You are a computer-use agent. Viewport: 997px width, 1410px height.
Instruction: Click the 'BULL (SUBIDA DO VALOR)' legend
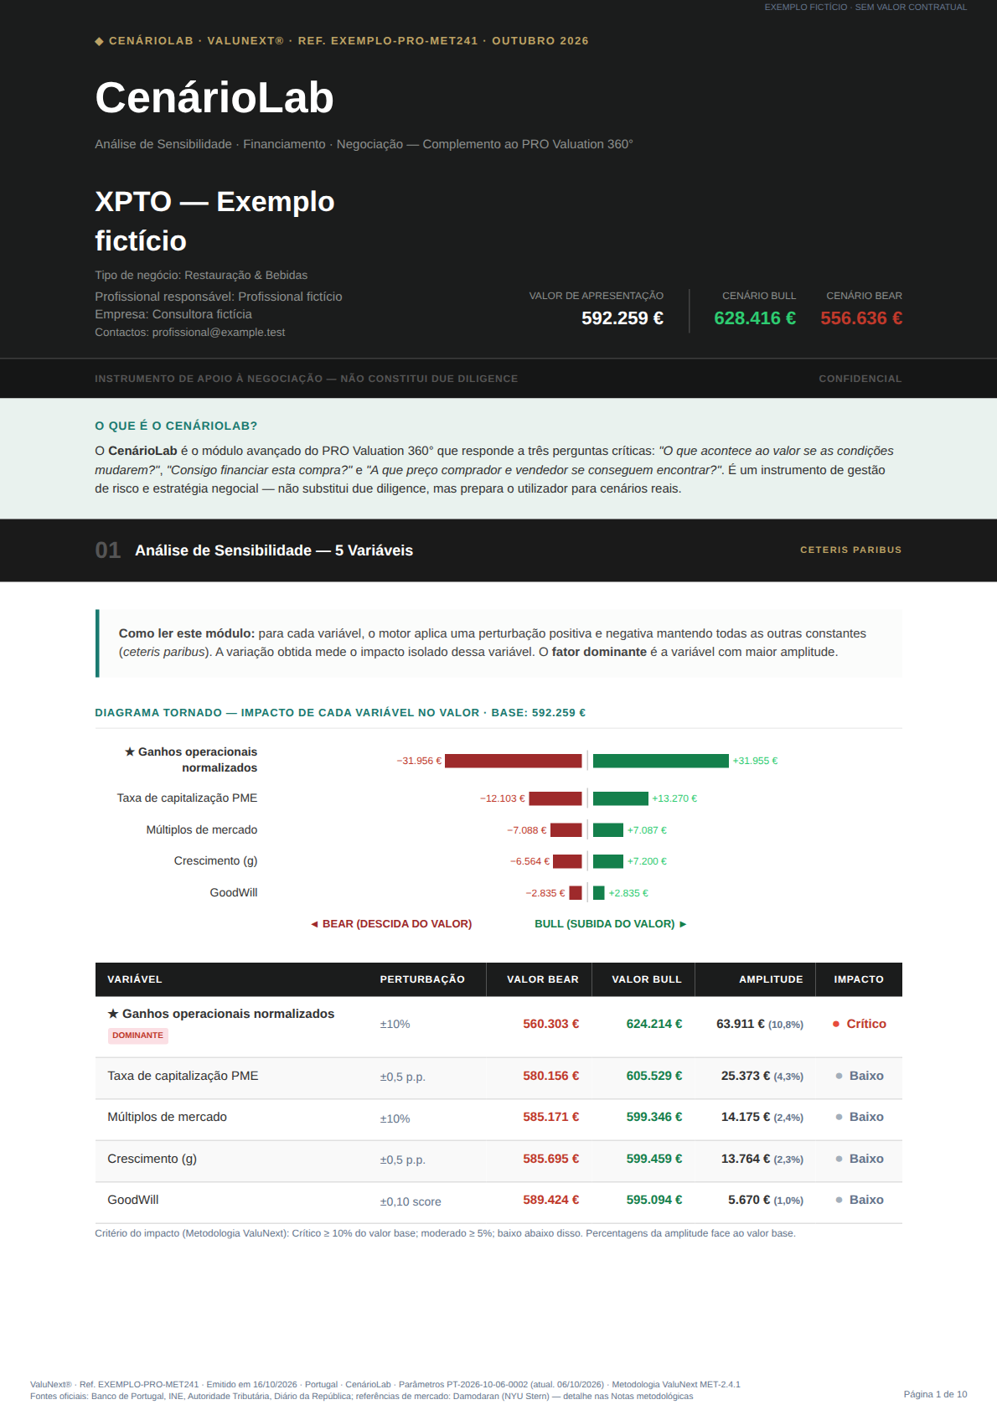(611, 924)
